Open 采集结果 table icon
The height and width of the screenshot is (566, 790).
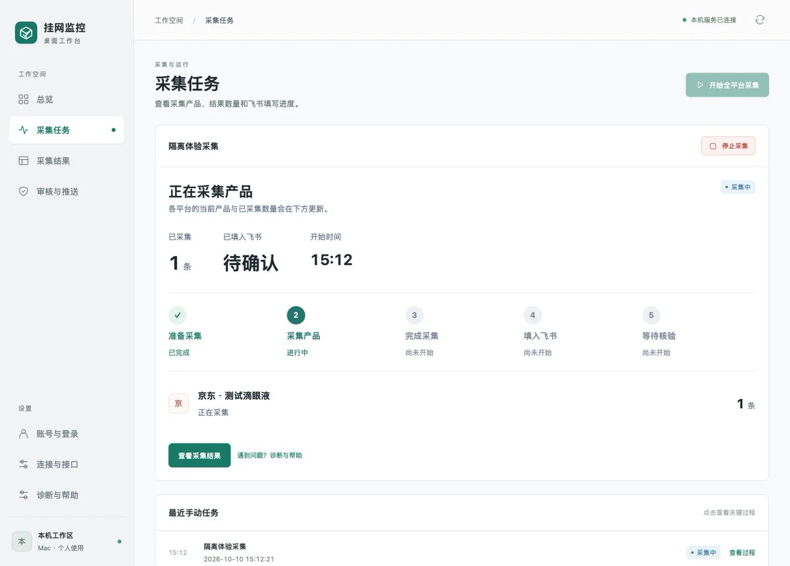click(24, 161)
